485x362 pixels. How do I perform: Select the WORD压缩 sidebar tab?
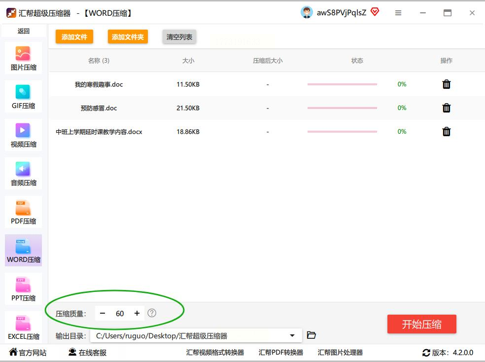(23, 251)
